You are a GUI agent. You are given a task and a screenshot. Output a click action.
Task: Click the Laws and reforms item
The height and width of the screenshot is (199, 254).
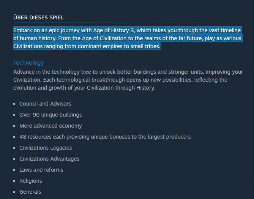[41, 170]
